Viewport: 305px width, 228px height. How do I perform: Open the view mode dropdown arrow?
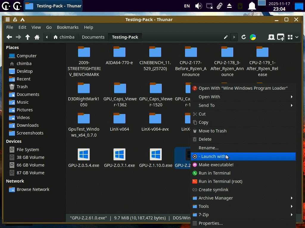[297, 37]
